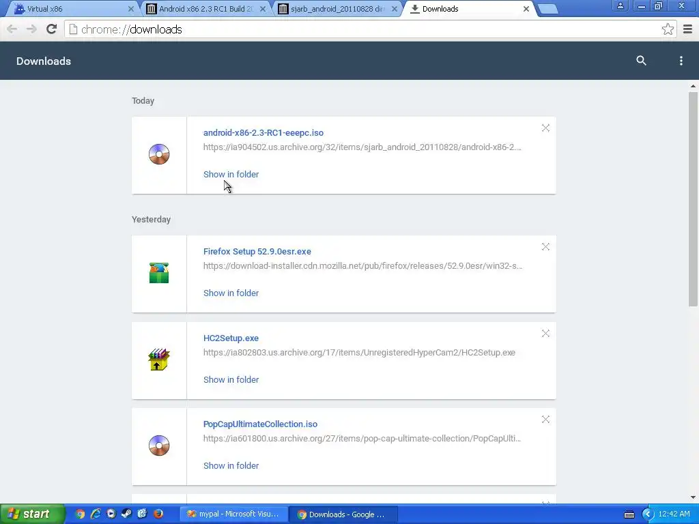
Task: Click the scrollbar up arrow
Action: (693, 86)
